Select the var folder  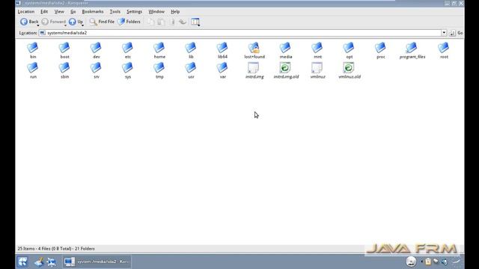click(223, 70)
